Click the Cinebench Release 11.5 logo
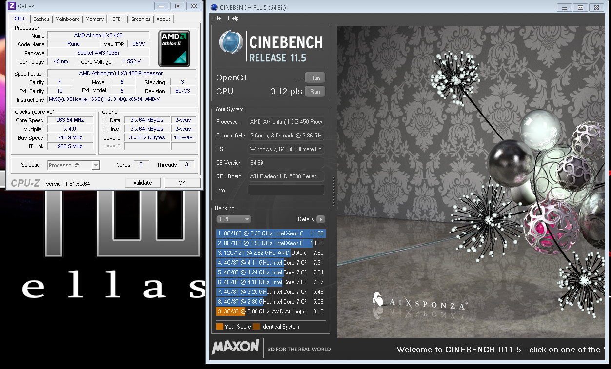611x369 pixels. (271, 47)
